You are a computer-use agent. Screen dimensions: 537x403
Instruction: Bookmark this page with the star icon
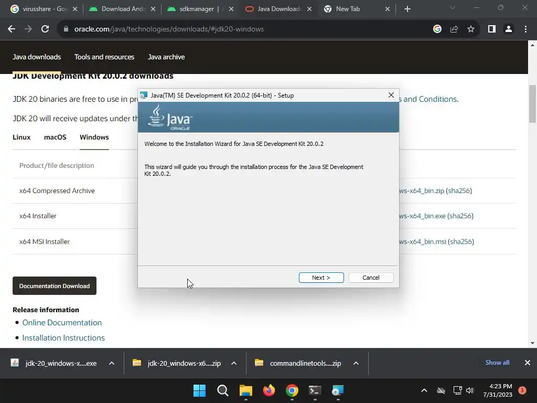pos(471,29)
